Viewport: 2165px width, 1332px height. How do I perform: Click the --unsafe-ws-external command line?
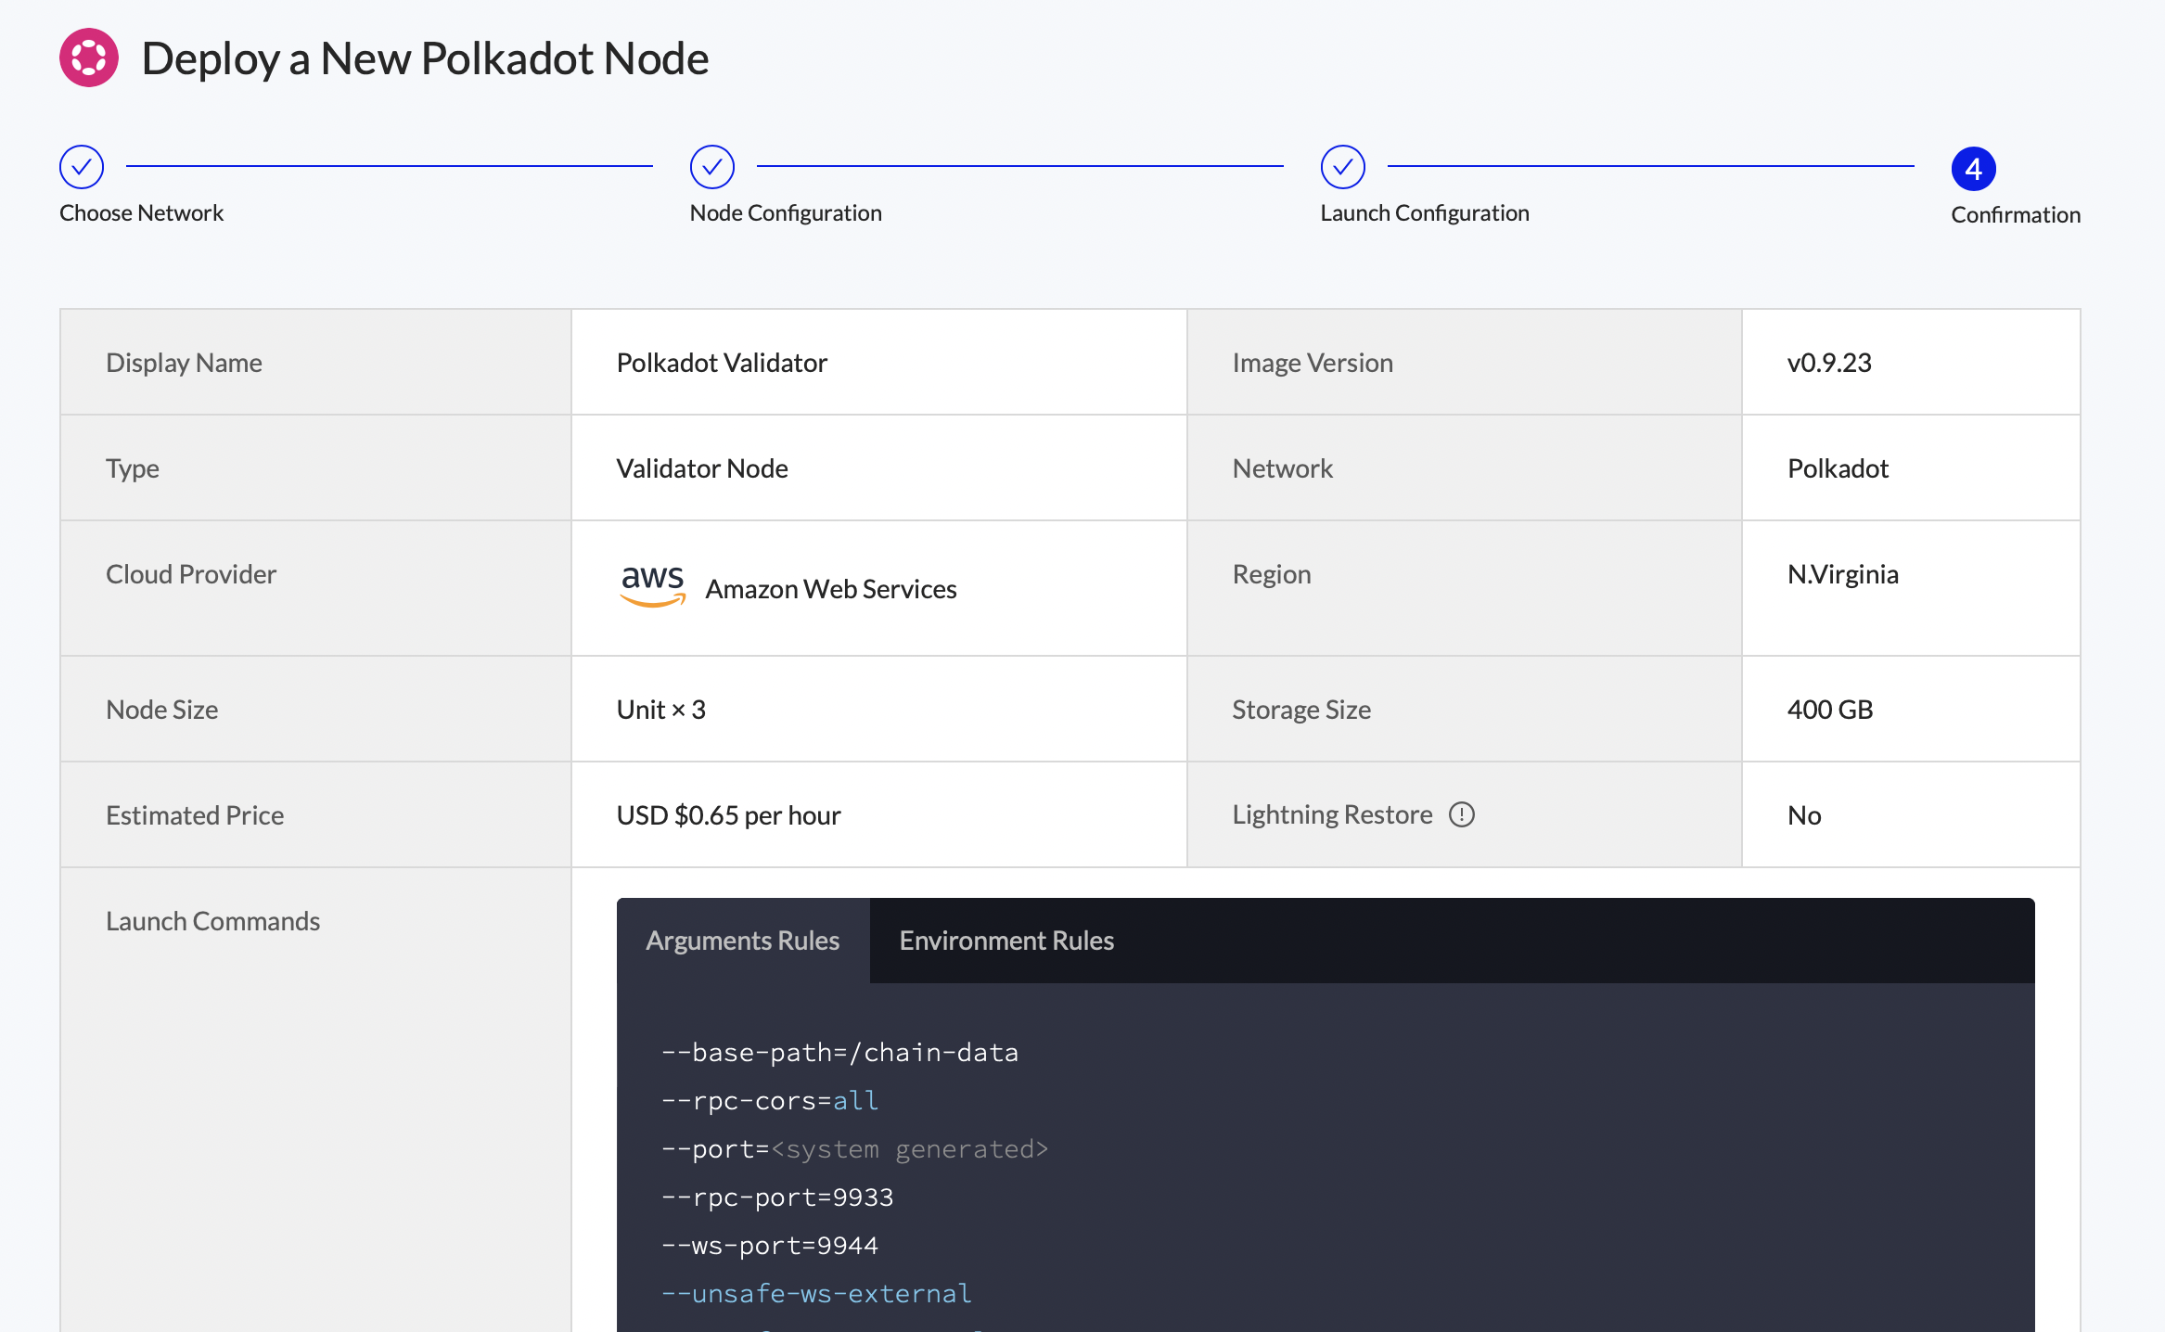click(x=816, y=1292)
